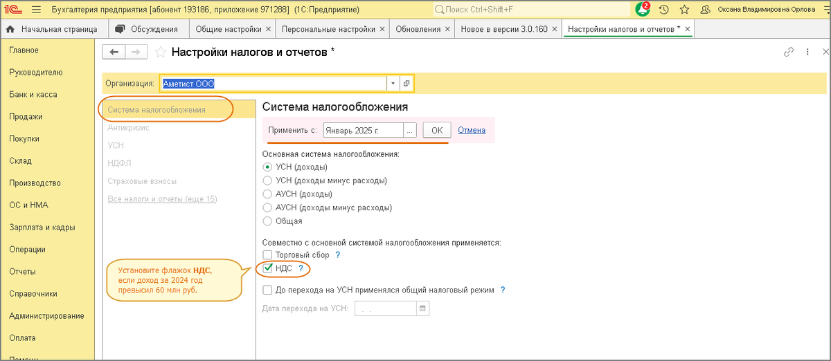Select АУСН (доходы минус расходы) option
The width and height of the screenshot is (831, 361).
coord(267,207)
